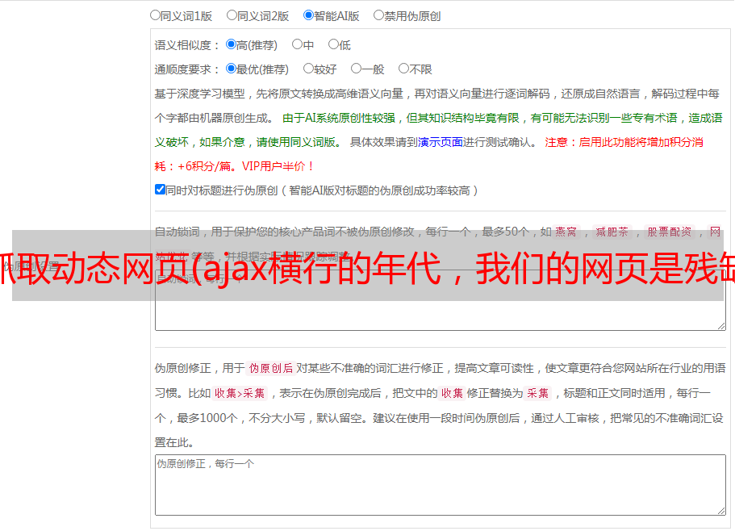Screen dimensions: 735x531
Task: Click the 语义相似度 label
Action: click(186, 45)
